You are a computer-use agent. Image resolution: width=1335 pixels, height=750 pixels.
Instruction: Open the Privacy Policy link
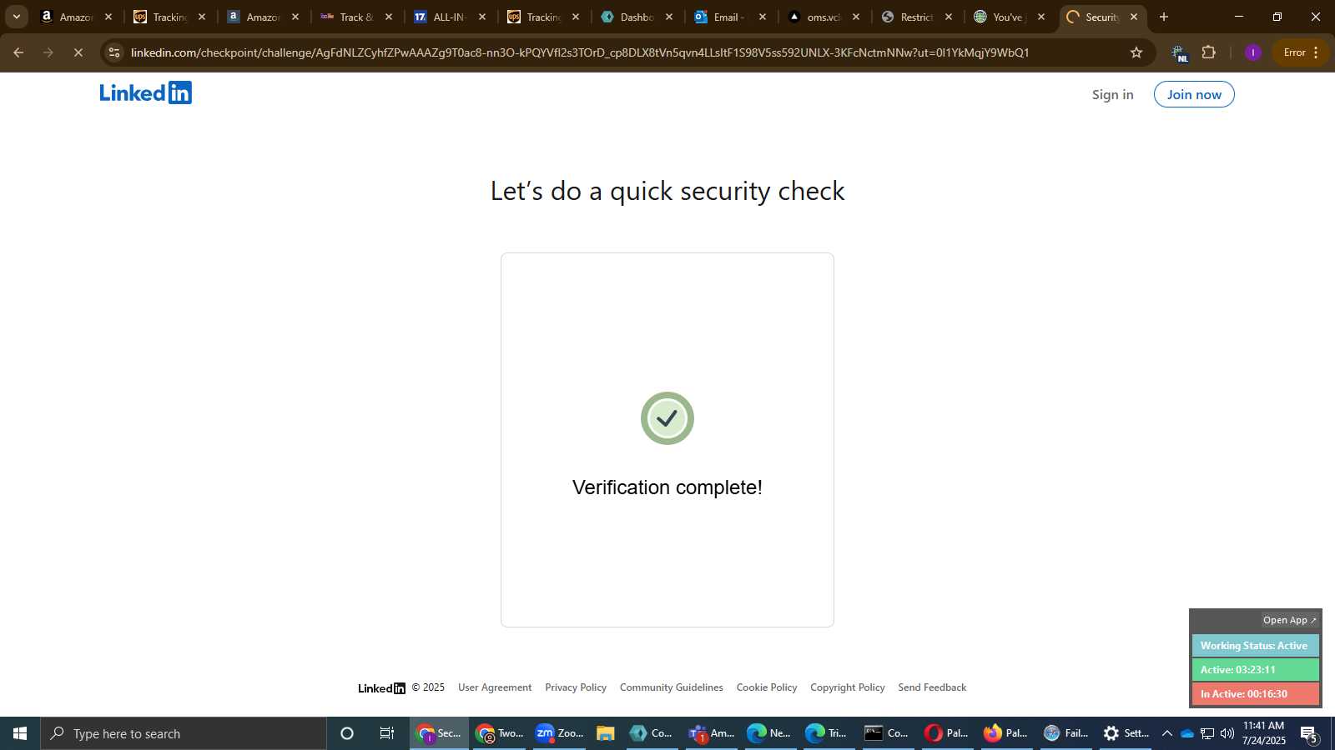click(576, 687)
